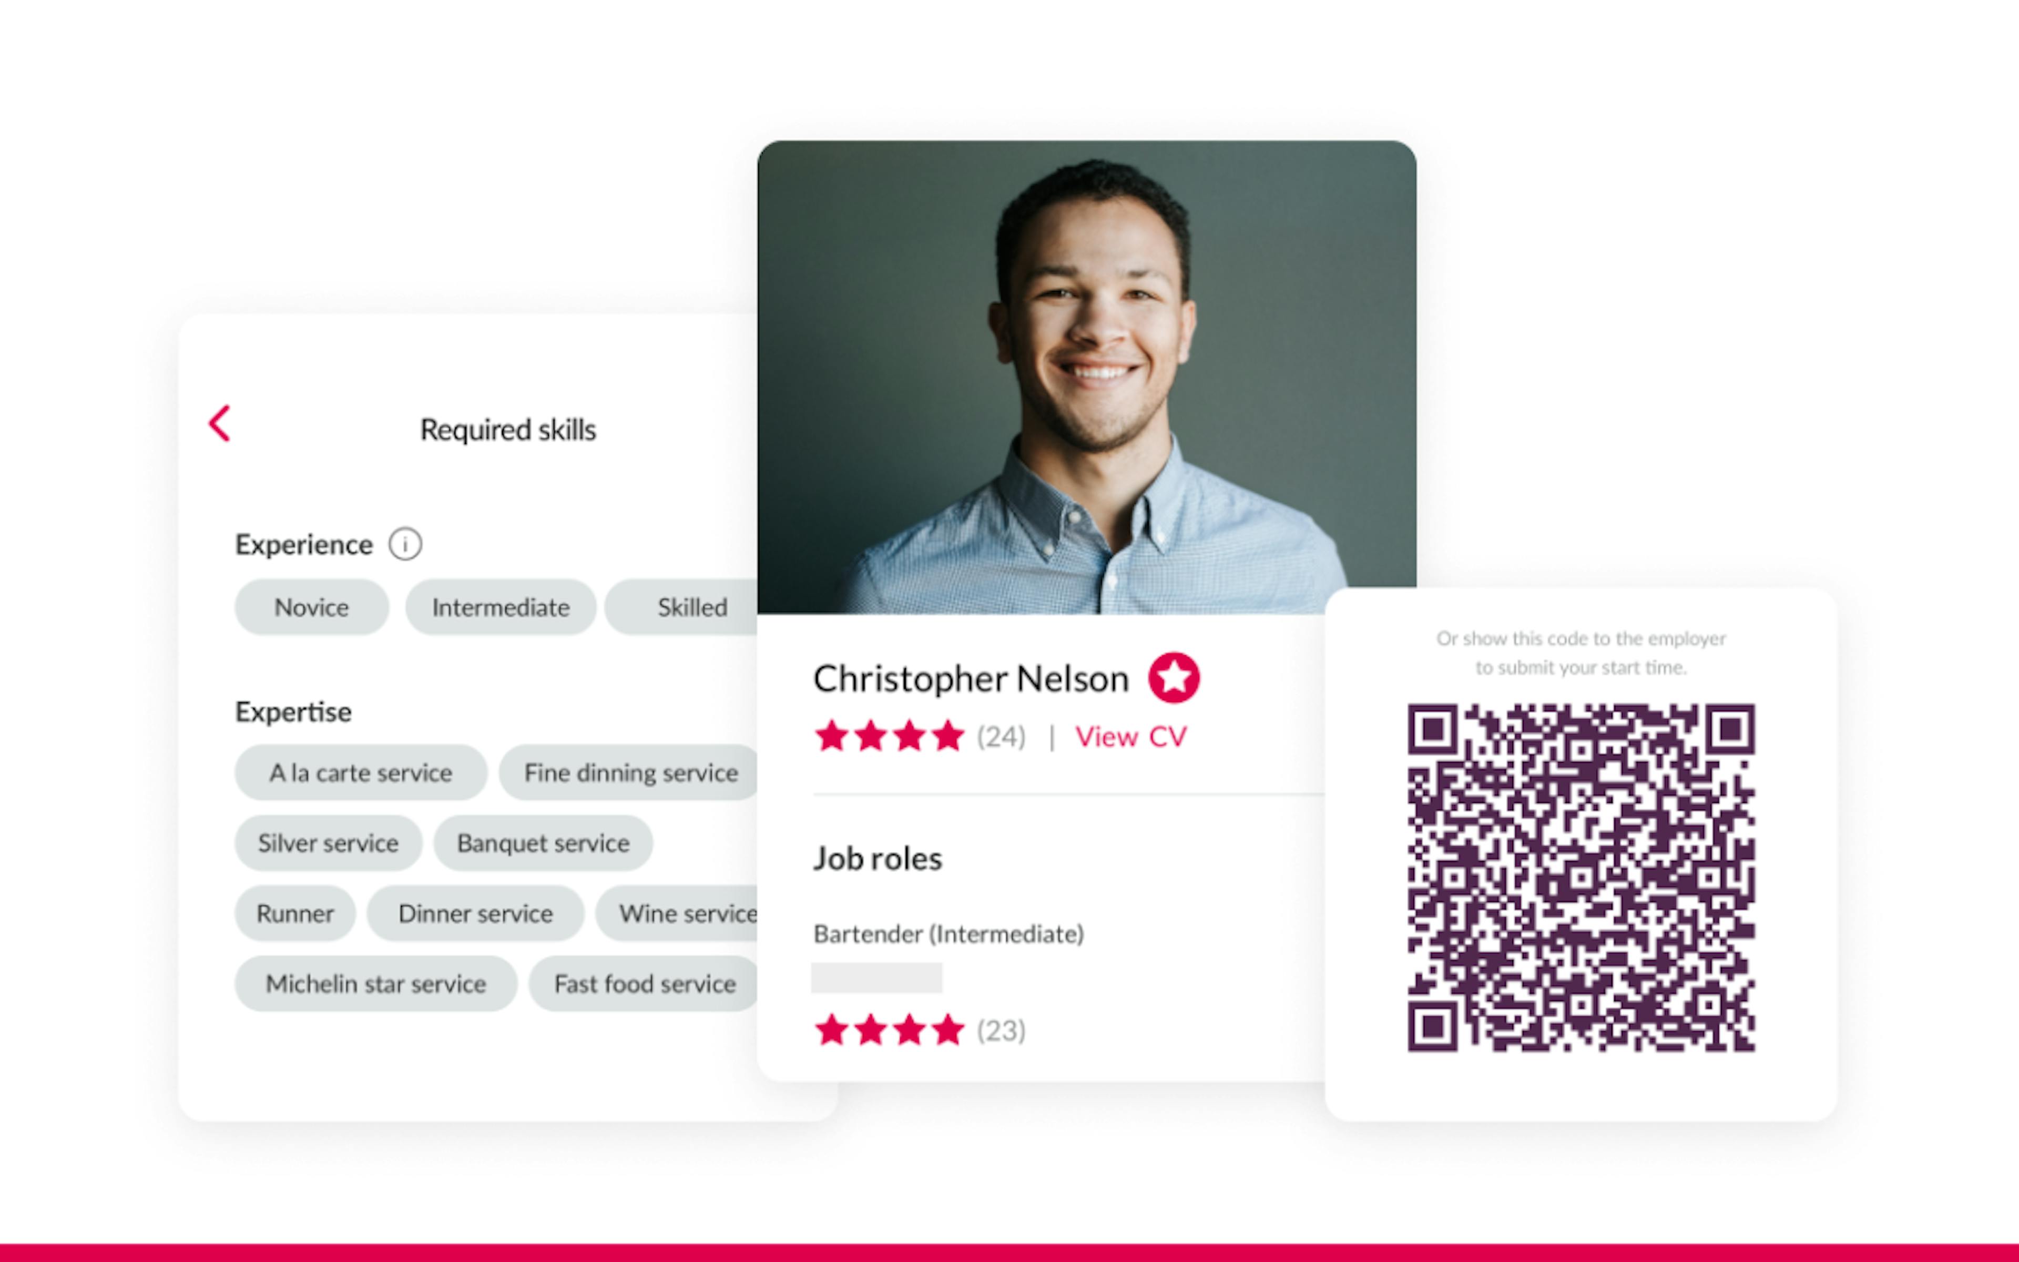Open the Experience info icon
Image resolution: width=2019 pixels, height=1262 pixels.
[x=405, y=544]
